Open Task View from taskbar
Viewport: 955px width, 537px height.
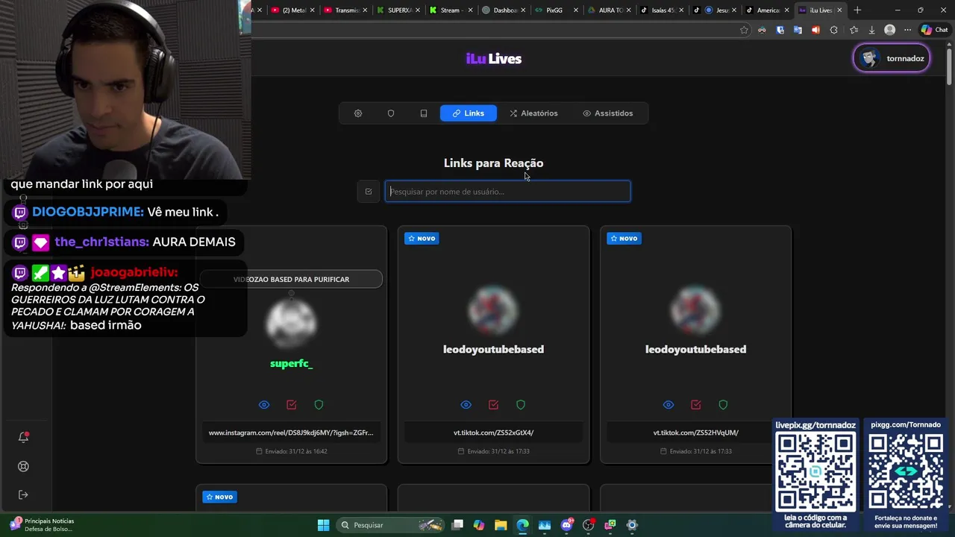point(457,525)
